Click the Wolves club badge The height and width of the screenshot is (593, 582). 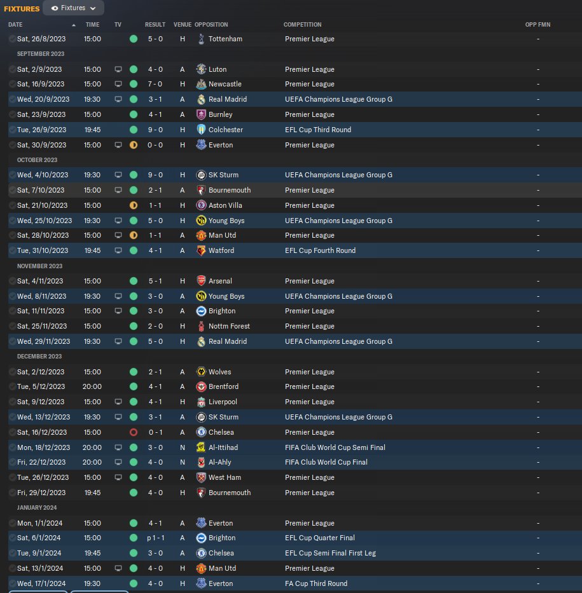[x=202, y=372]
